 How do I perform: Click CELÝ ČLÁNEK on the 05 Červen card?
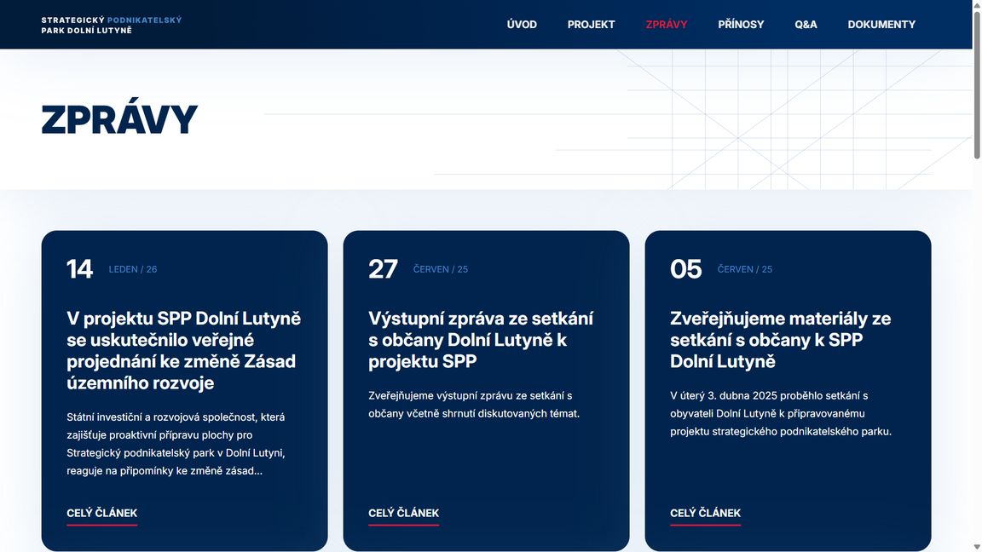(x=705, y=513)
